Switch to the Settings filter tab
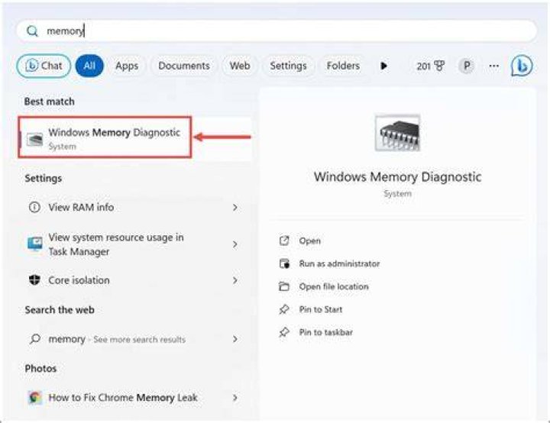Viewport: 550px width, 423px height. click(x=288, y=66)
